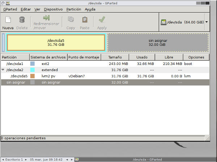Click the blue ext2 color swatch

[x=33, y=64]
